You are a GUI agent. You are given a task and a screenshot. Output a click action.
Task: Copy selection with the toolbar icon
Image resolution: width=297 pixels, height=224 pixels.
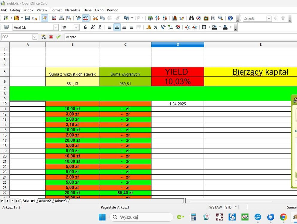102,18
